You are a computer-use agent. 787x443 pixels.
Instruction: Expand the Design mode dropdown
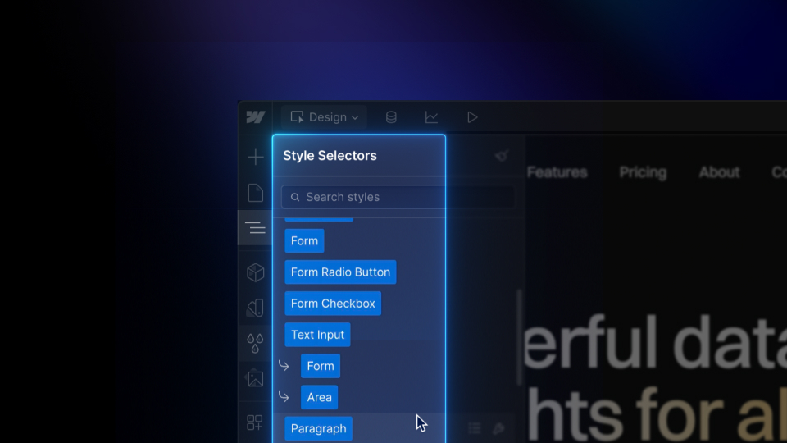(x=325, y=117)
